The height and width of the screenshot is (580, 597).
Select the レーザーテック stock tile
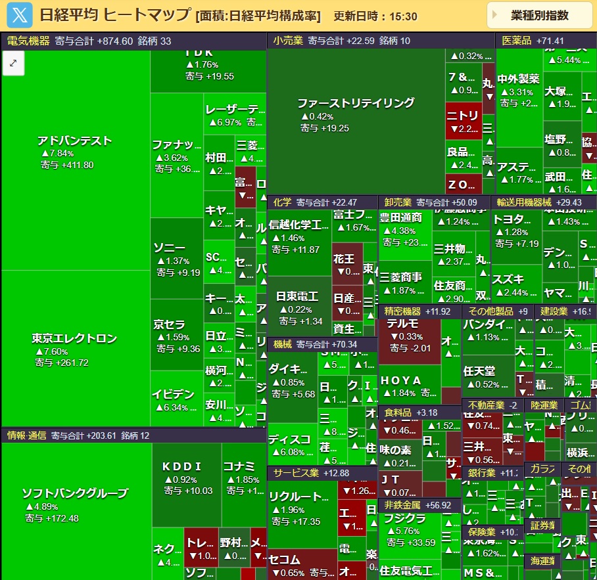tap(235, 114)
